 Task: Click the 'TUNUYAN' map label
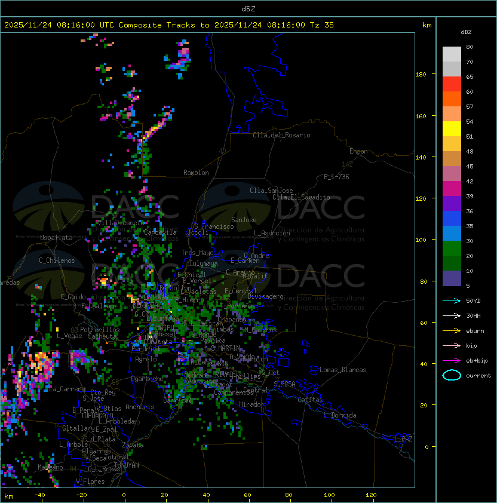pos(127,465)
